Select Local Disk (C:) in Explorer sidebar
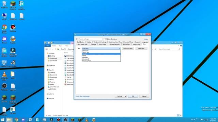The height and width of the screenshot is (122, 218). (x=54, y=87)
